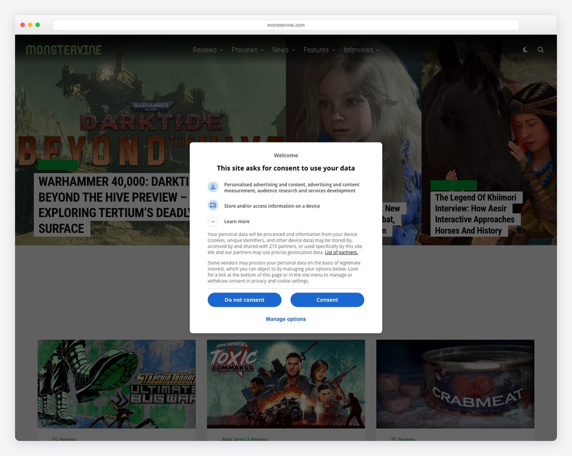Select the browser address bar

286,25
